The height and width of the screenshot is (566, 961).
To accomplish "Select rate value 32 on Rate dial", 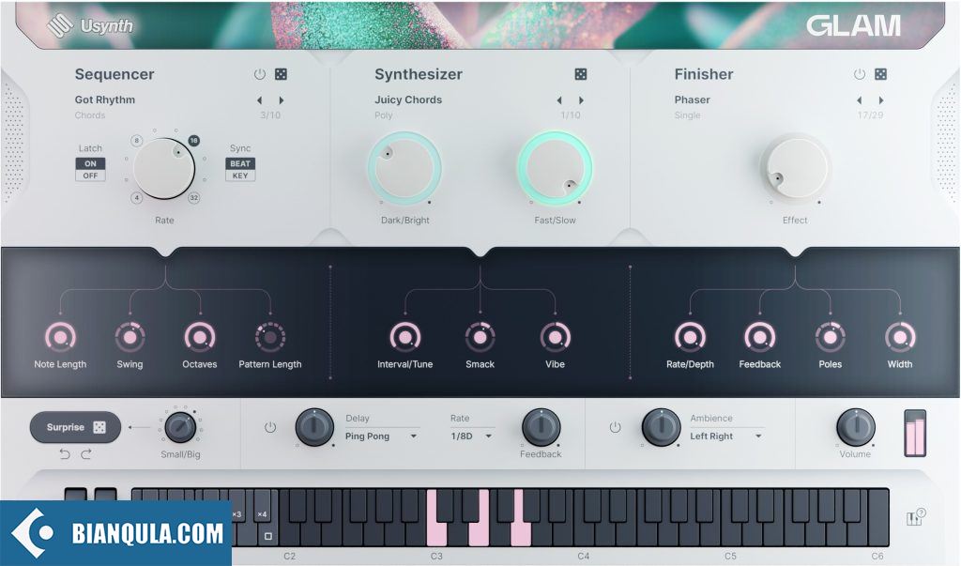I will tap(193, 197).
